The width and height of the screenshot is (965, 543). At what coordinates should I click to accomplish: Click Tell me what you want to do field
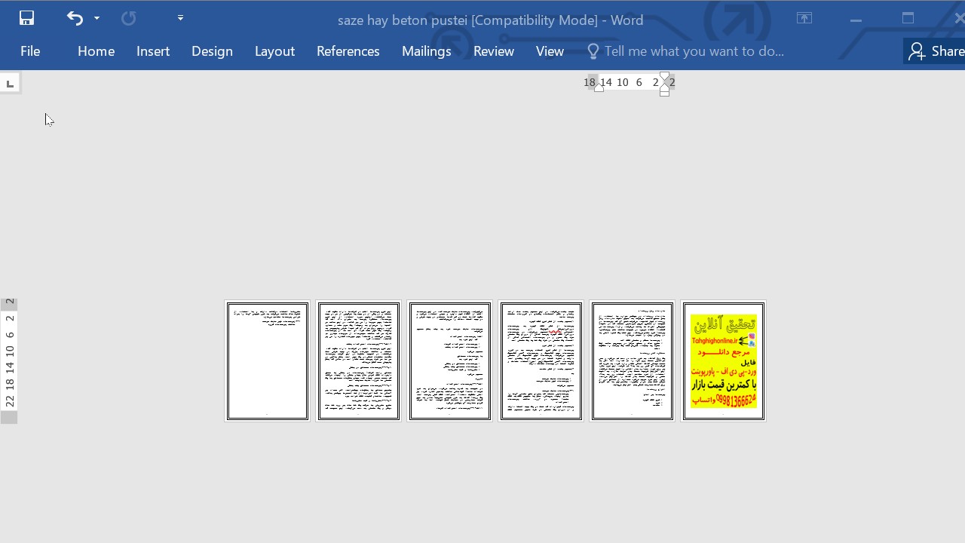694,51
